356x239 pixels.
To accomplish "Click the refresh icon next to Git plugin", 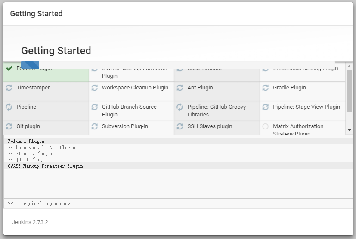I will (x=9, y=126).
